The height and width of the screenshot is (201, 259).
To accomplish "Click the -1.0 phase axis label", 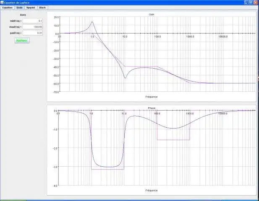I will 55,130.
